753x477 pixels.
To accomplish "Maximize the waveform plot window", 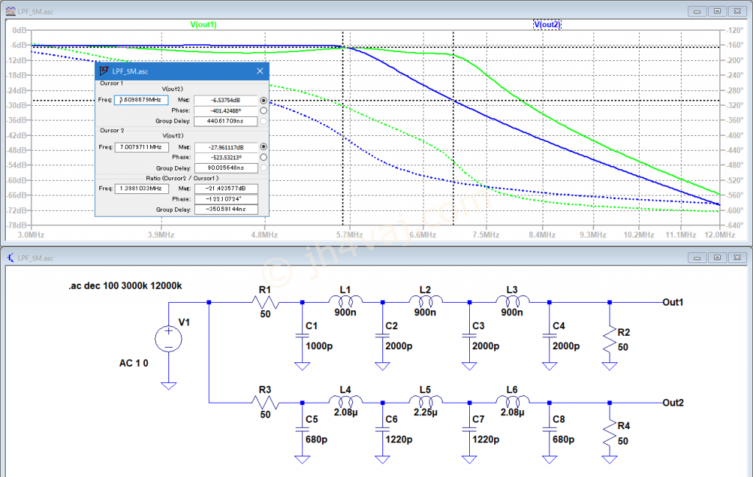I will (717, 11).
